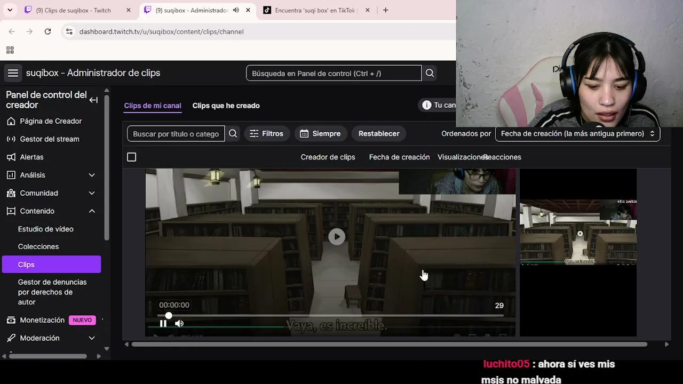
Task: Tick the select-all clips checkbox
Action: 131,157
